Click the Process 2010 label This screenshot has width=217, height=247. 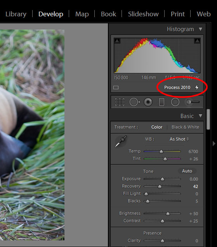(x=177, y=87)
